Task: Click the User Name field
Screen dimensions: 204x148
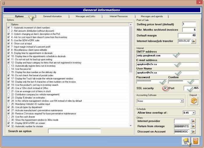Action: point(168,73)
